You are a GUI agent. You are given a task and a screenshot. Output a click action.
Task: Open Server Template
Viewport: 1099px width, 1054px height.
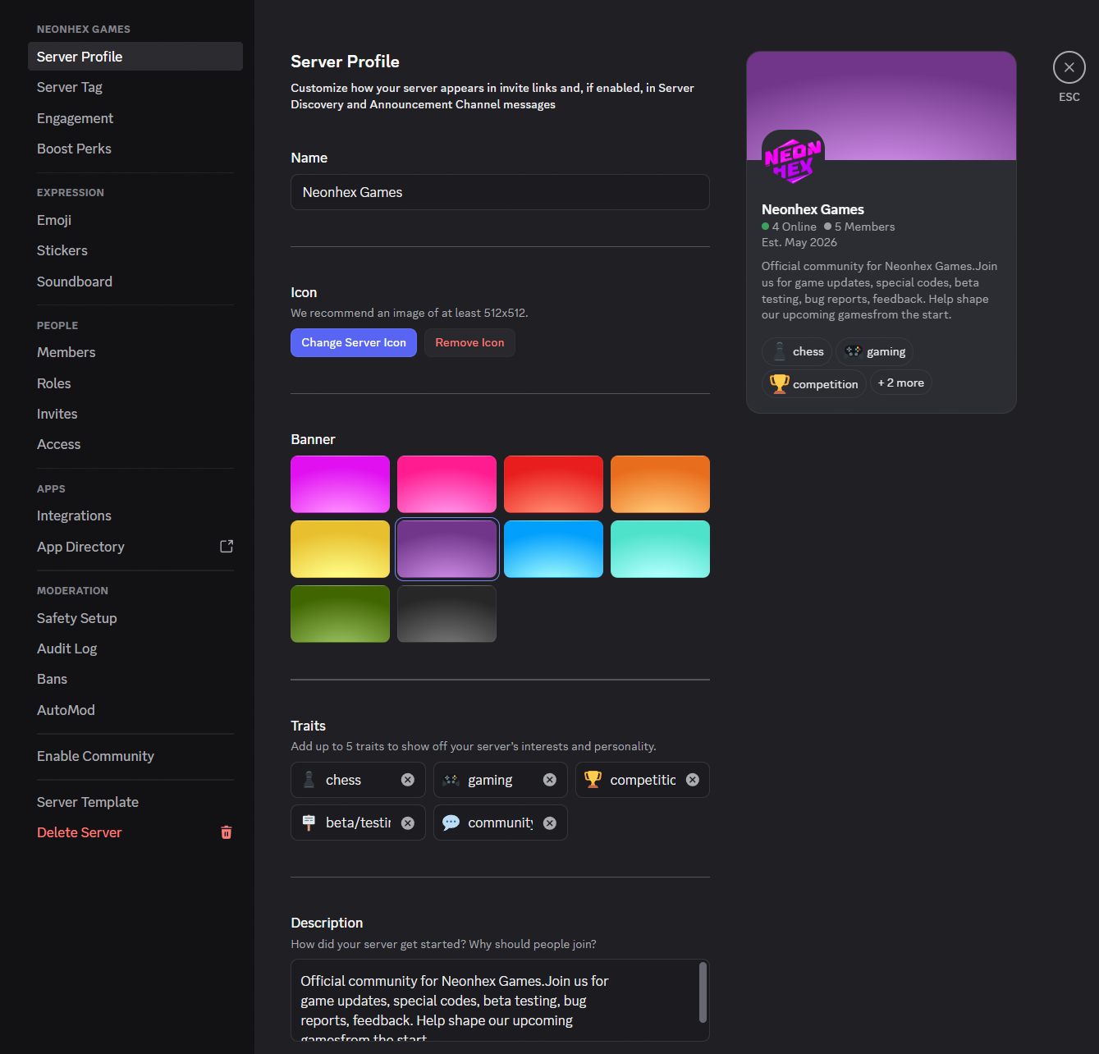[135, 802]
